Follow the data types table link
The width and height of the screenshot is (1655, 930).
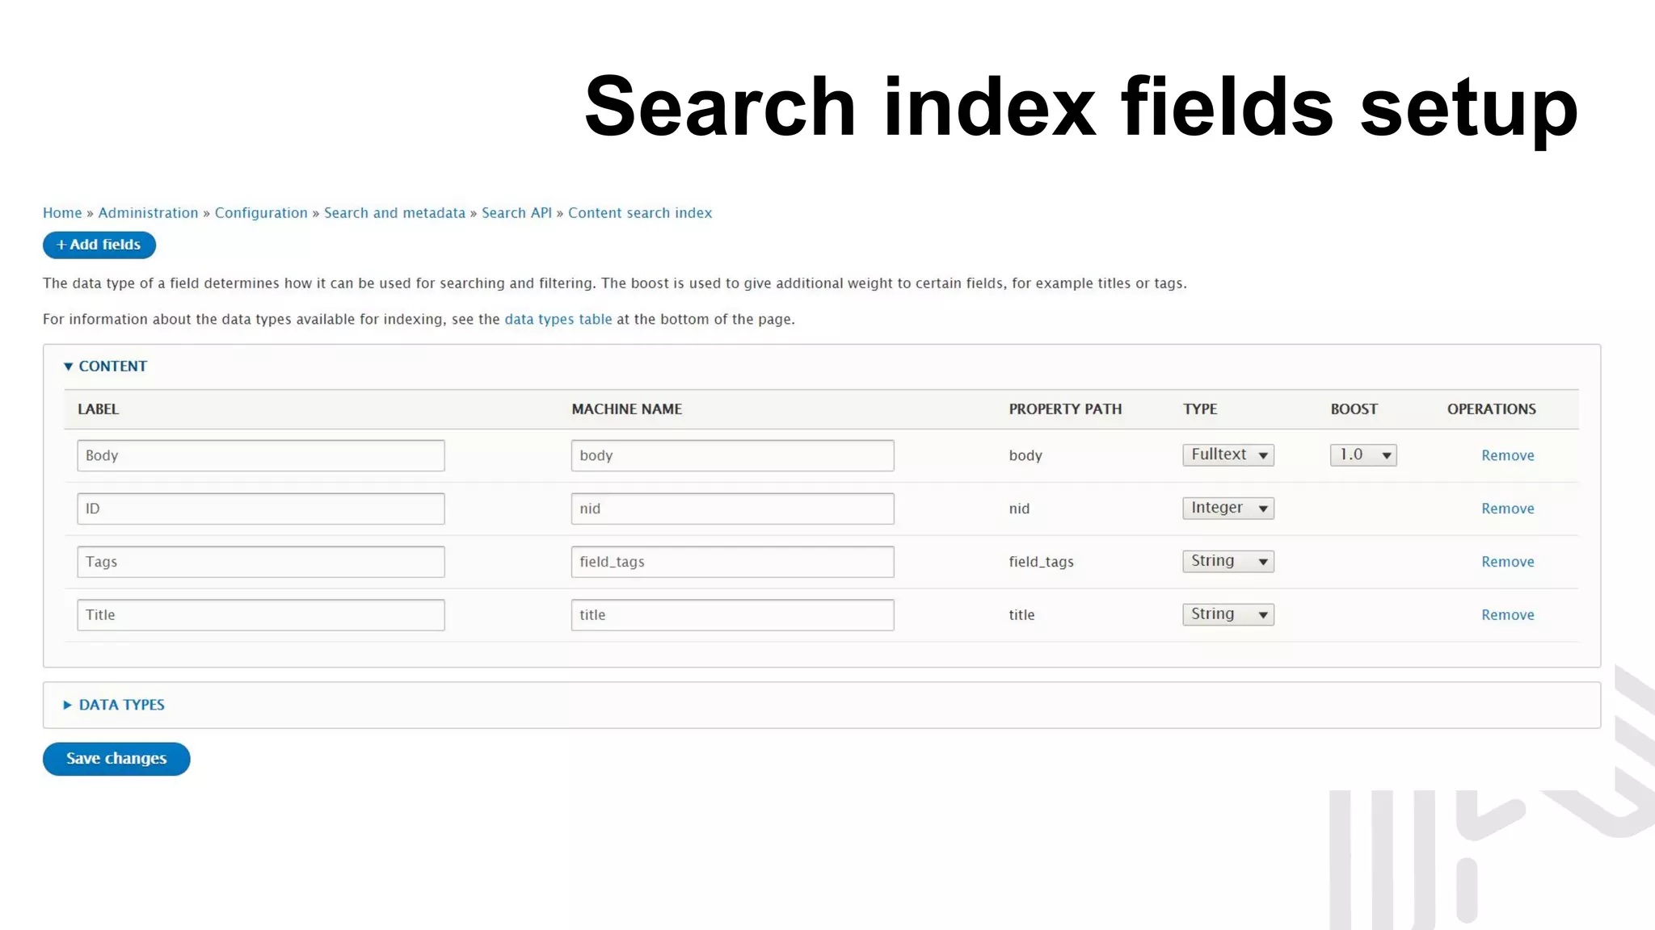558,320
